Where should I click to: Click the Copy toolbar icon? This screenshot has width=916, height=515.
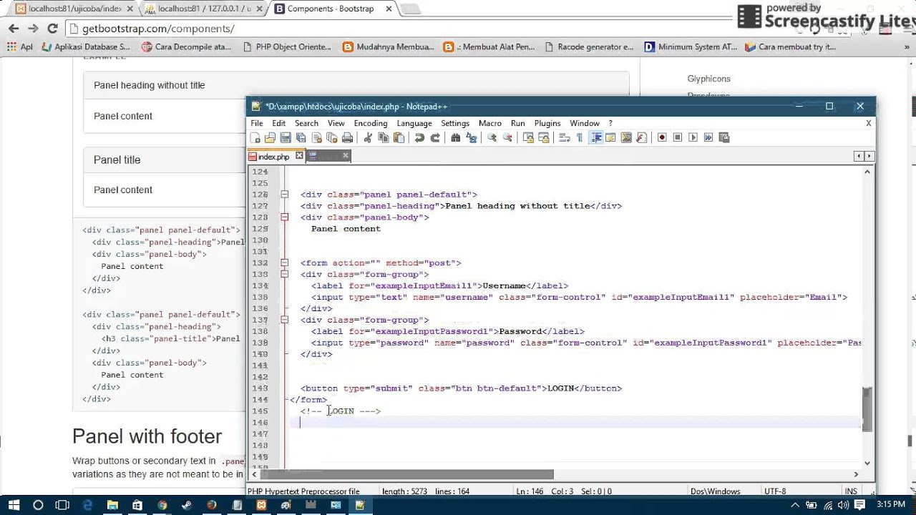point(383,137)
